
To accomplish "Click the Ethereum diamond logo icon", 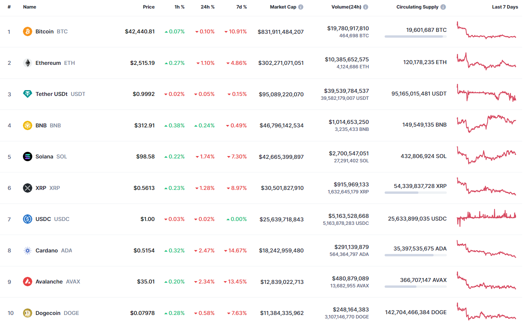I will (x=27, y=63).
